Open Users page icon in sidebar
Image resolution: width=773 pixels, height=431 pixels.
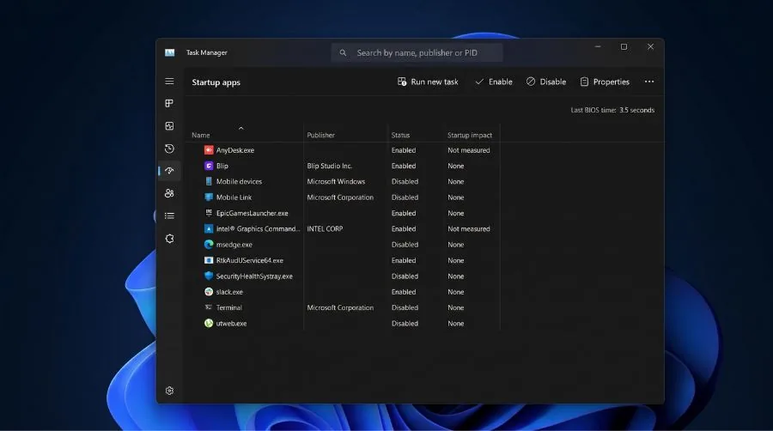click(x=169, y=193)
